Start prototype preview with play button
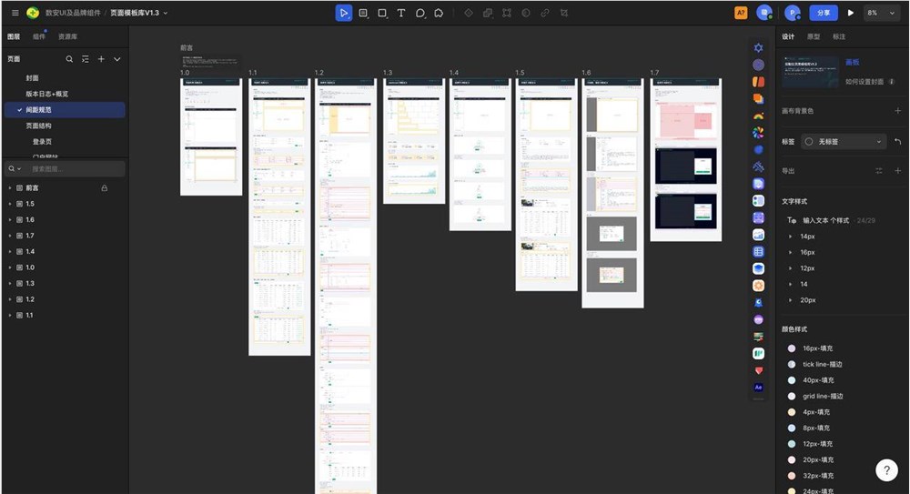 point(851,13)
